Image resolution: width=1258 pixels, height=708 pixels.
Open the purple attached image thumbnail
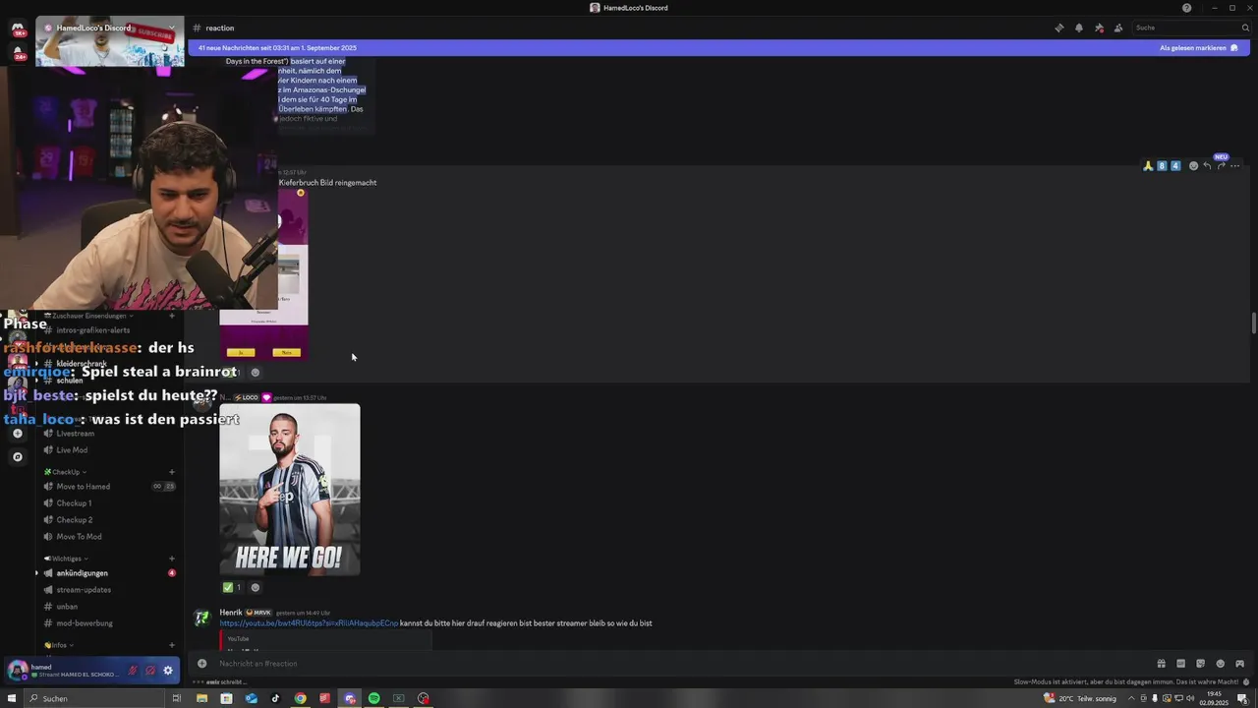pyautogui.click(x=263, y=274)
